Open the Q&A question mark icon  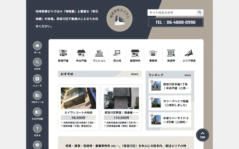click(x=37, y=129)
